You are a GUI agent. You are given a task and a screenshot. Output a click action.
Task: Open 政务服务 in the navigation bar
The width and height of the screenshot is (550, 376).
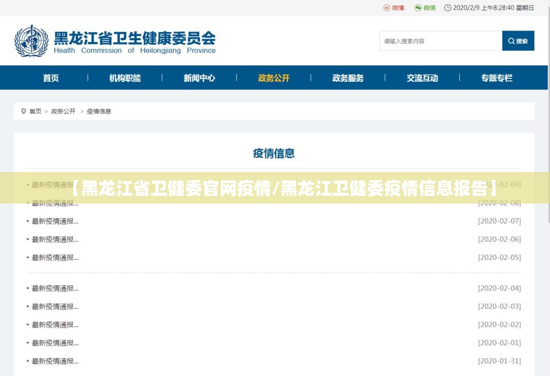(348, 78)
